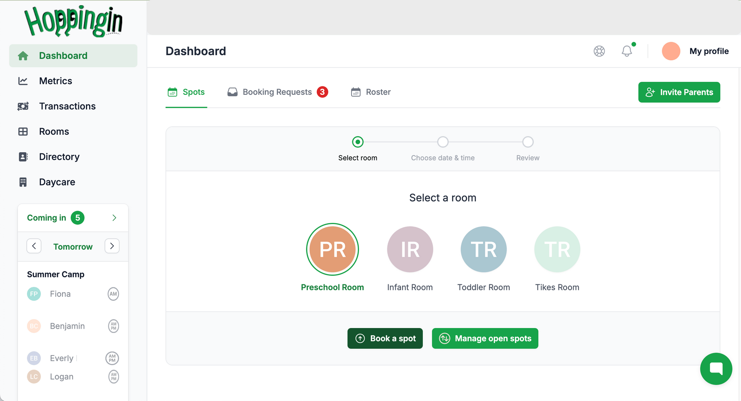Open Rooms page in sidebar

pyautogui.click(x=54, y=131)
